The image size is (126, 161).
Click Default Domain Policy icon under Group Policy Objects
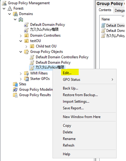point(32,63)
